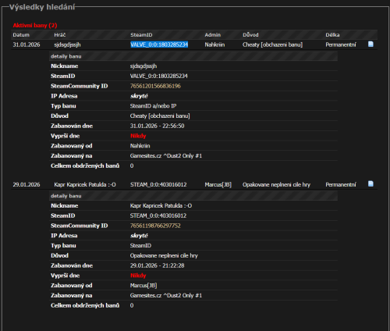The image size is (390, 331).
Task: Click the Důvod column header
Action: tap(250, 35)
